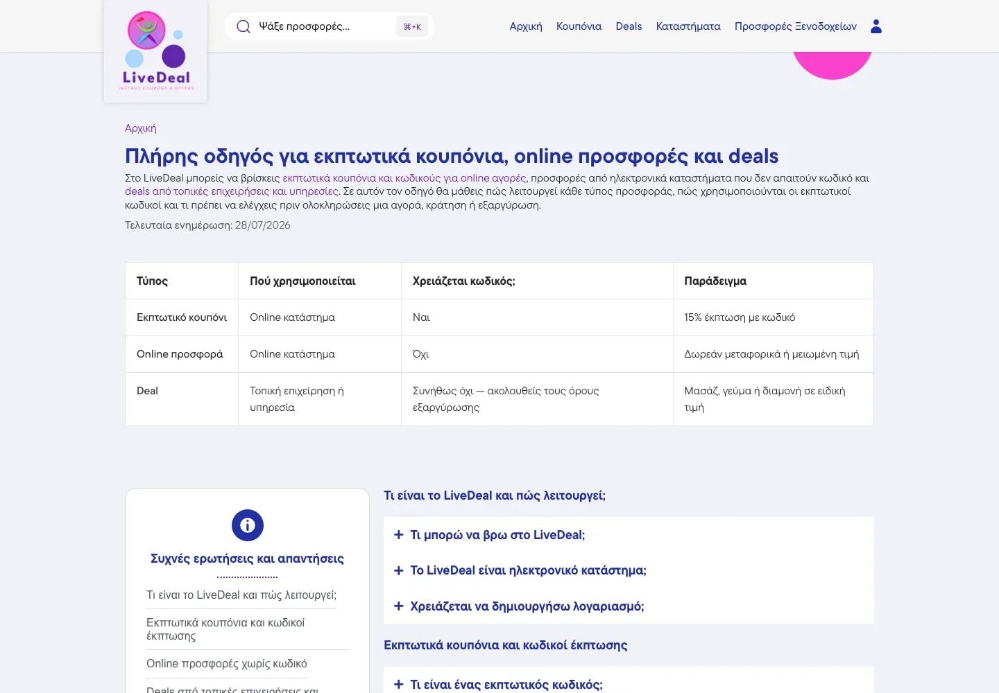Click the 'Συχνές ερωτήσεις και απαντήσεις' heading
Image resolution: width=999 pixels, height=693 pixels.
(247, 559)
